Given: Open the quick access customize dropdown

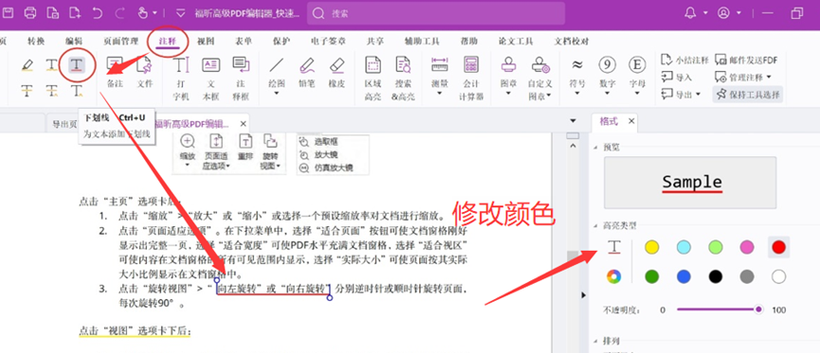Looking at the screenshot, I should (x=181, y=13).
